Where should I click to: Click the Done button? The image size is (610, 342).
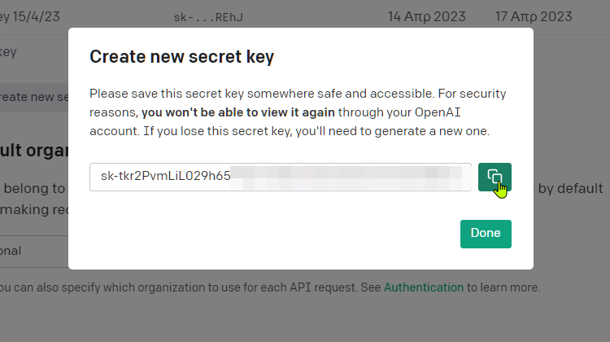pos(486,234)
